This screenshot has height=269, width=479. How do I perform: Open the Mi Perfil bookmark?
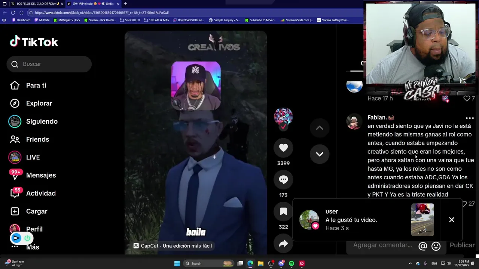coord(42,20)
